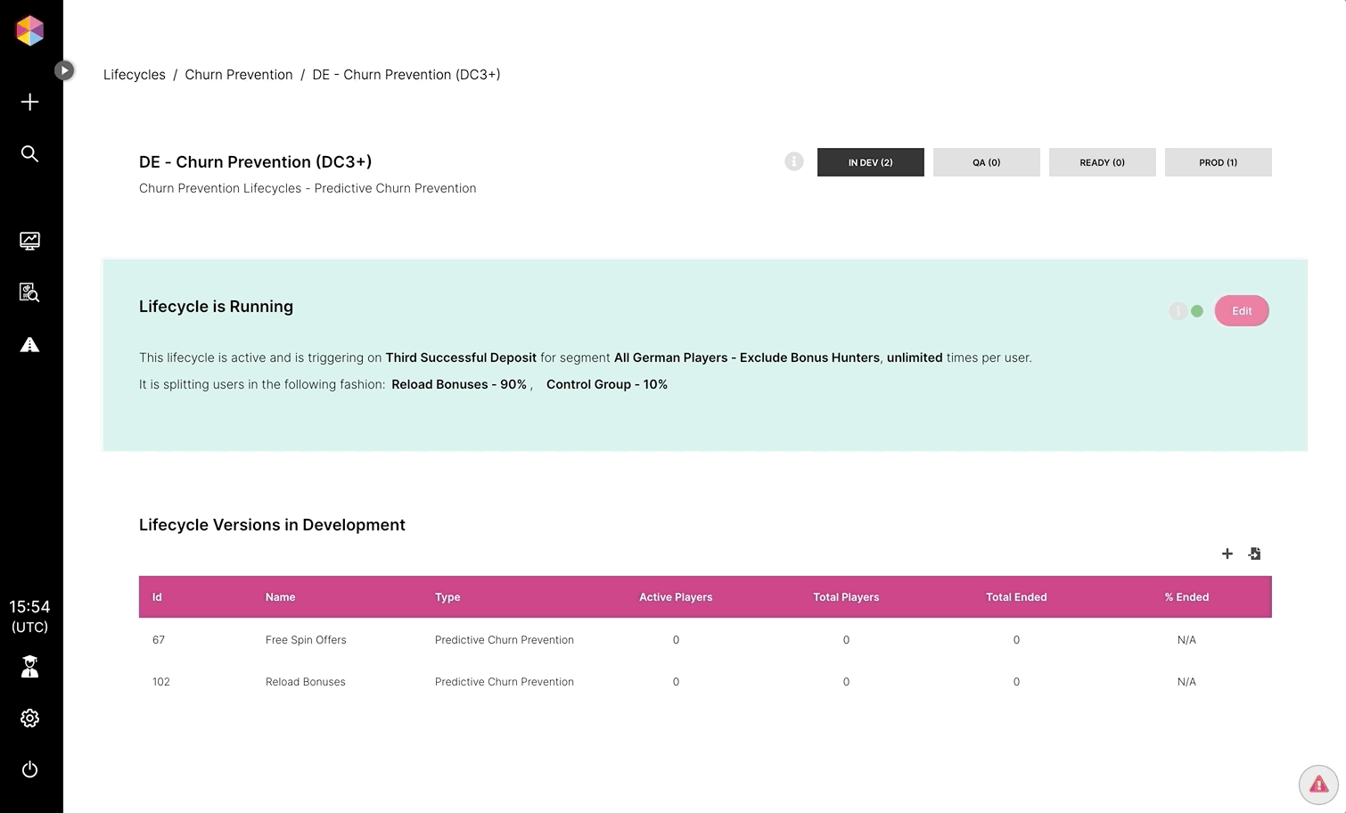Switch to the QA (0) tab
Screen dimensions: 1346x813
pos(986,162)
